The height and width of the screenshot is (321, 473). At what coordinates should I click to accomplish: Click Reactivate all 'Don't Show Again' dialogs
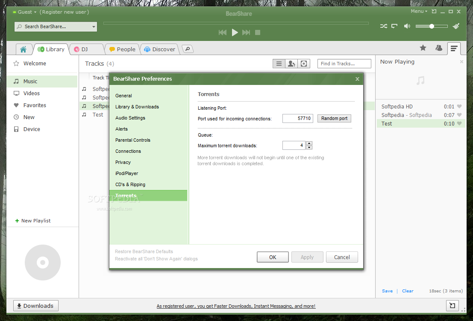(156, 259)
